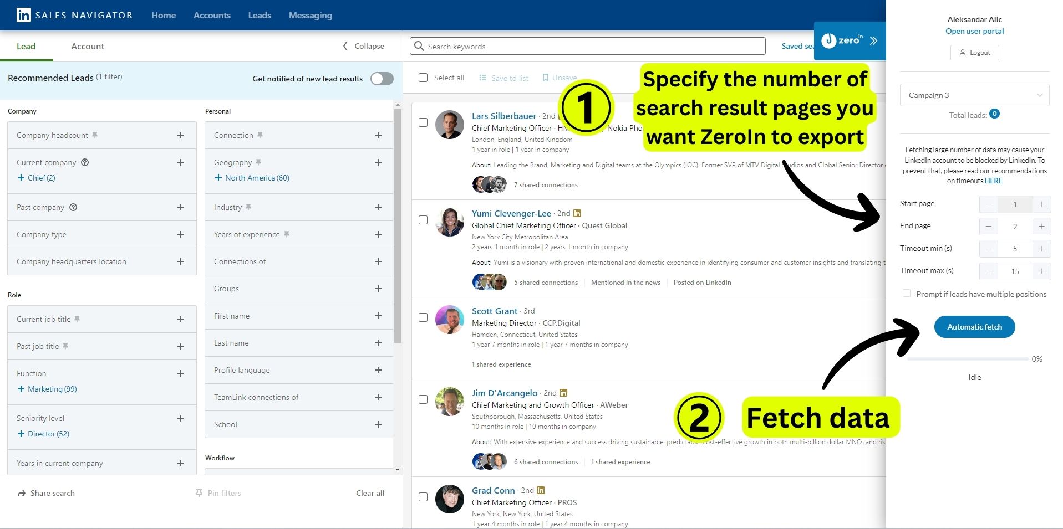Collapse the filter panel
Image resolution: width=1063 pixels, height=529 pixels.
pyautogui.click(x=363, y=46)
